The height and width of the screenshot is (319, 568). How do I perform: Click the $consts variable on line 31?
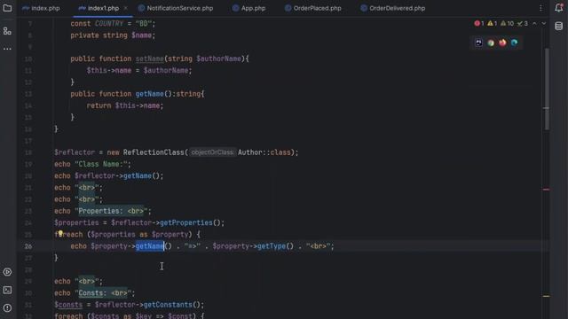[68, 305]
